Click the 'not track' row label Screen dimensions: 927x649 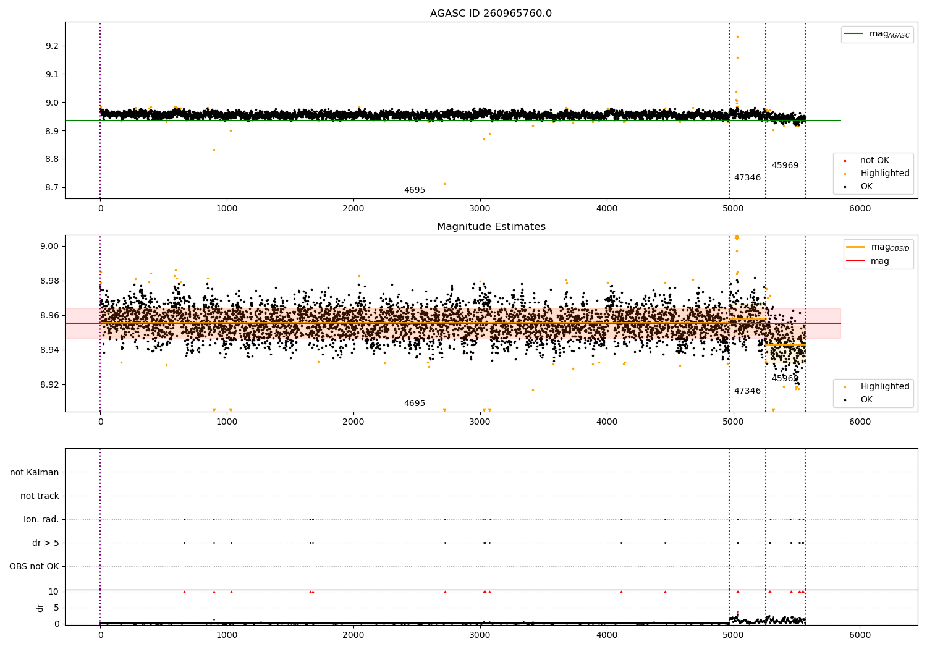(40, 496)
